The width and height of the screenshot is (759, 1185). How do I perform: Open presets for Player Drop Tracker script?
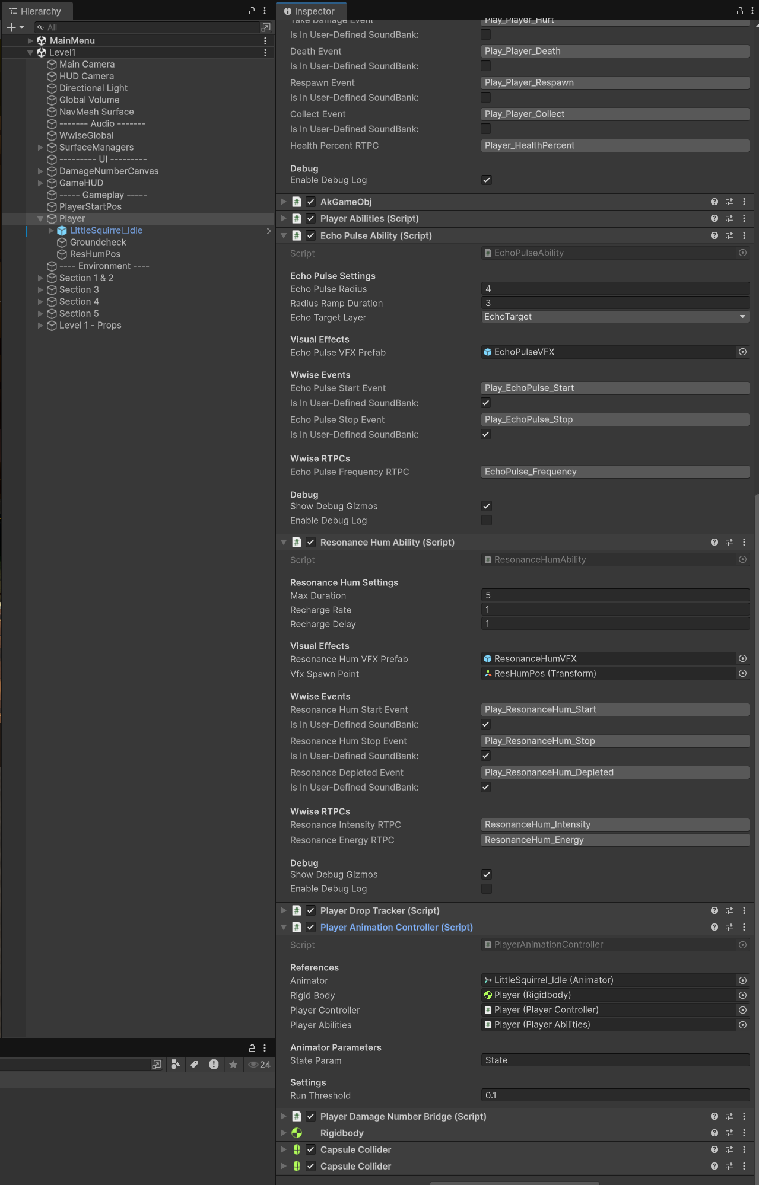(729, 910)
